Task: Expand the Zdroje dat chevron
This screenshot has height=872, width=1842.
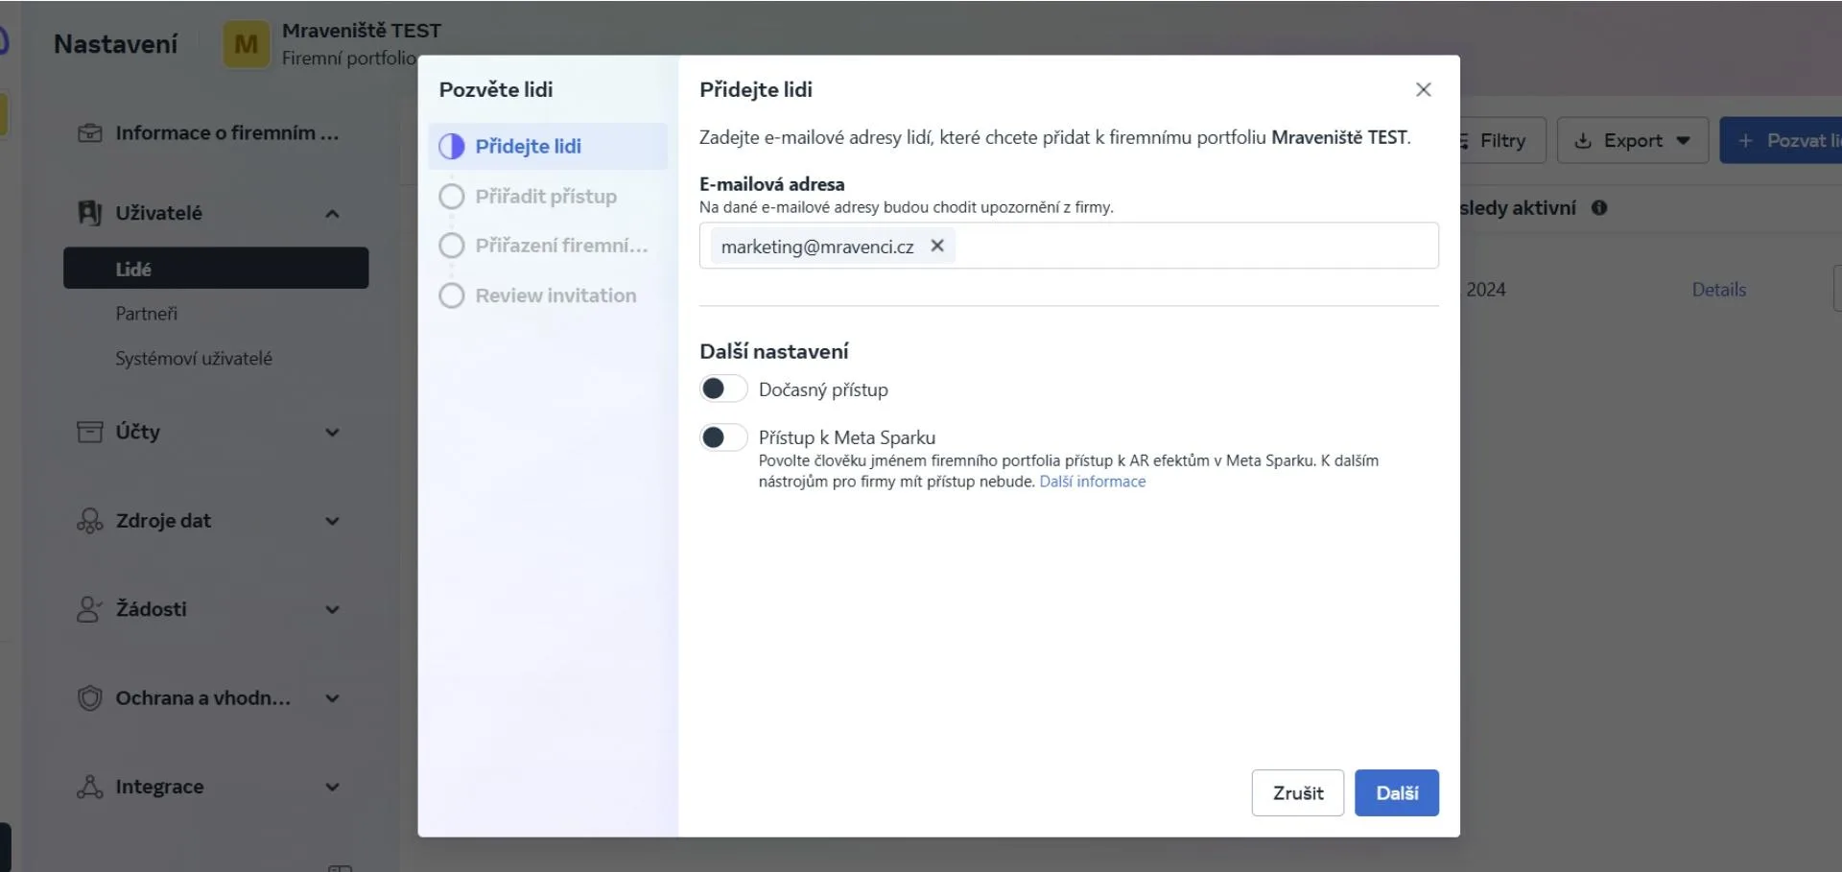Action: [x=332, y=521]
